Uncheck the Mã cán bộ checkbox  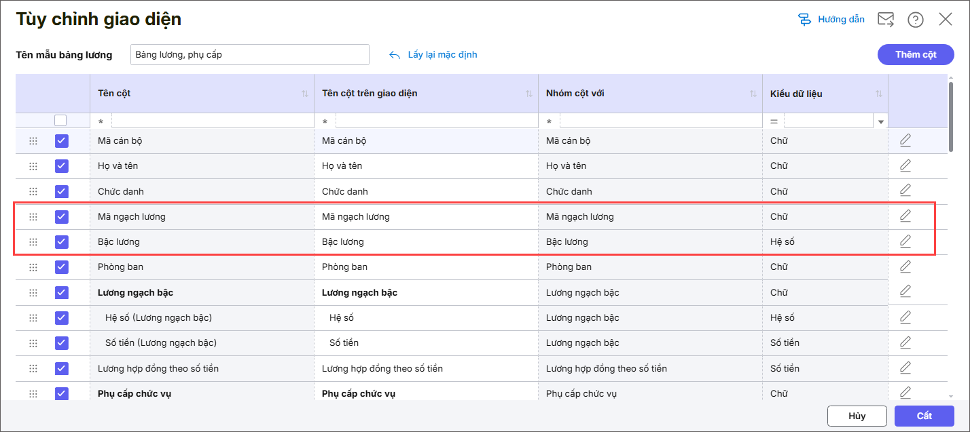[62, 141]
